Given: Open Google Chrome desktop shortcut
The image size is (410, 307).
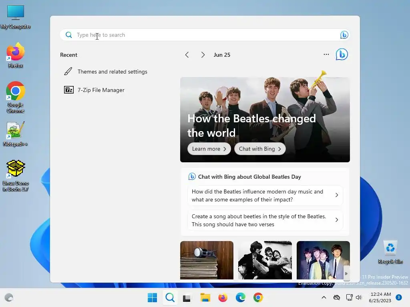Looking at the screenshot, I should [16, 97].
